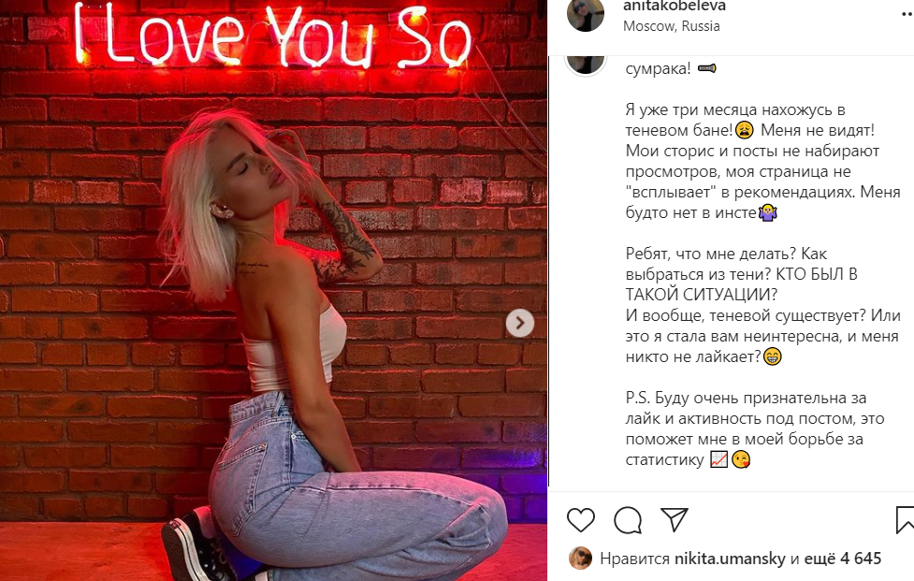The image size is (914, 581).
Task: Advance to next photo with the chevron arrow
Action: pyautogui.click(x=519, y=322)
